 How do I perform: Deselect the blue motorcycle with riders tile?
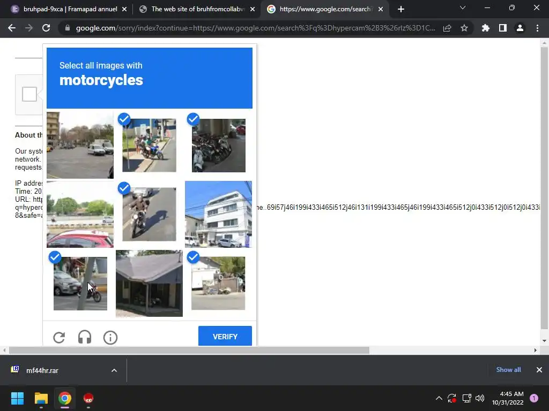(149, 145)
